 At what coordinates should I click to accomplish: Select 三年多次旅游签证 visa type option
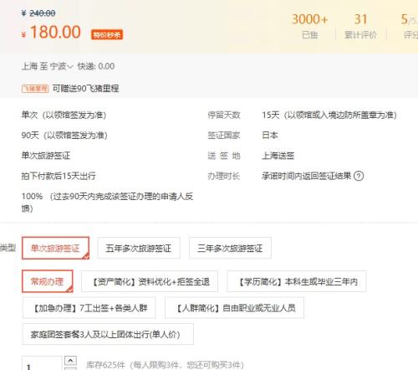[x=230, y=248]
